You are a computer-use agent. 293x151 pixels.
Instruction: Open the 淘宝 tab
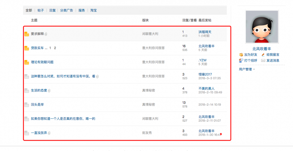coord(94,11)
